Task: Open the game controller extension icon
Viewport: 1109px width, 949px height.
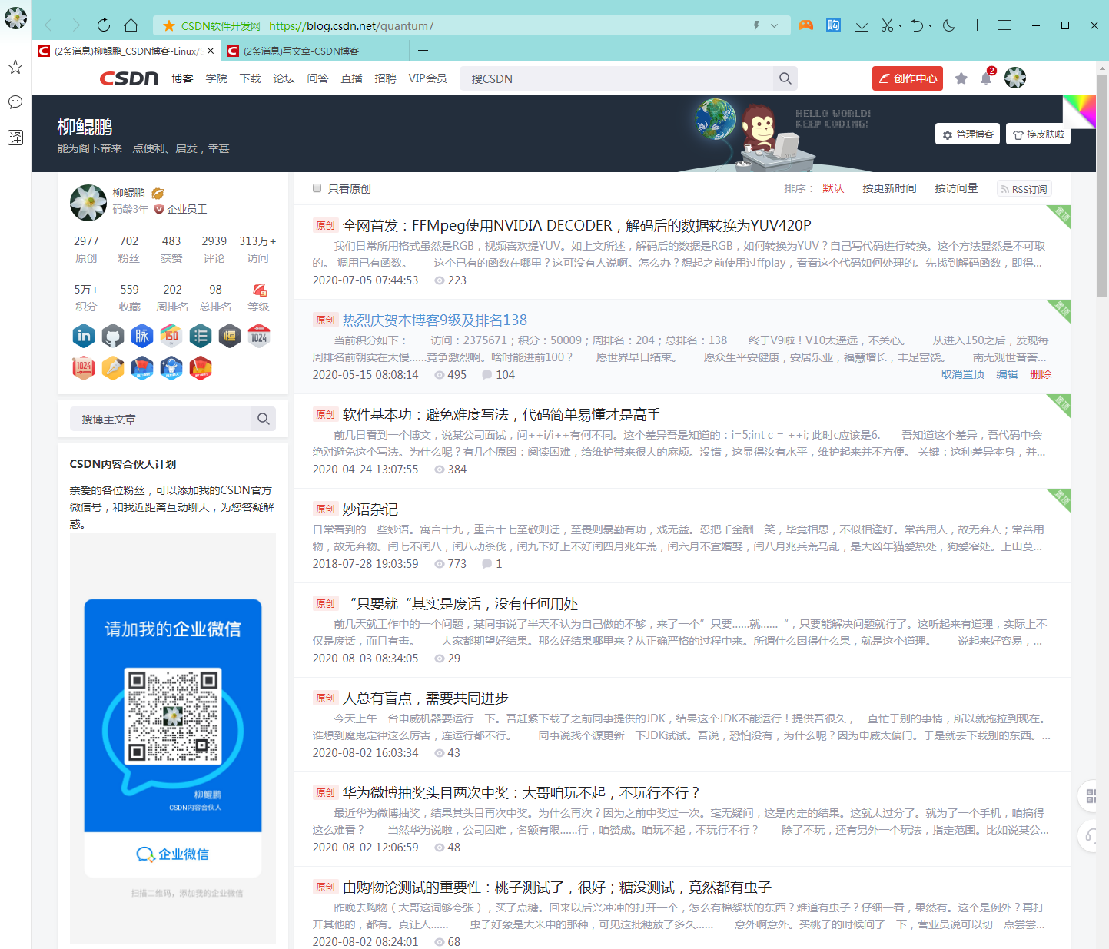Action: [x=805, y=25]
